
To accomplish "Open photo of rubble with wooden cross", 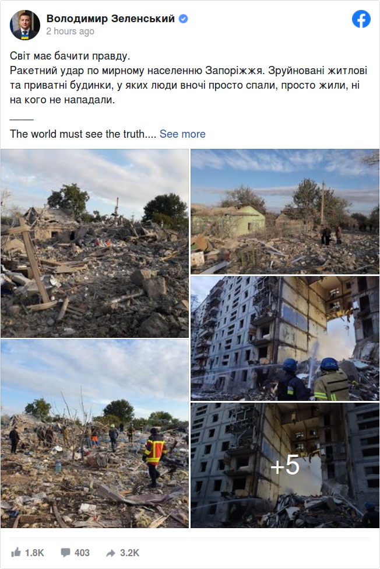I will (x=94, y=243).
